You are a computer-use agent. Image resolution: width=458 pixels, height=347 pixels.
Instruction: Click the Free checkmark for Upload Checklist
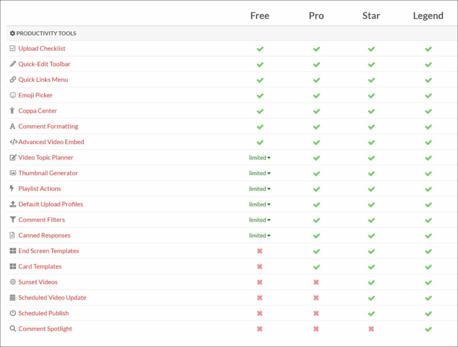coord(260,49)
